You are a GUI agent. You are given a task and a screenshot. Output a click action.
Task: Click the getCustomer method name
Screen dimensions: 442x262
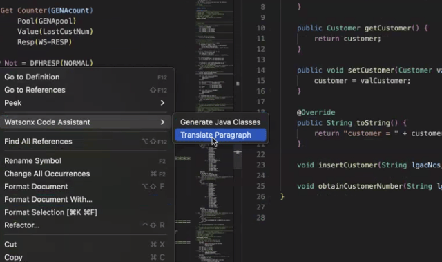click(387, 28)
